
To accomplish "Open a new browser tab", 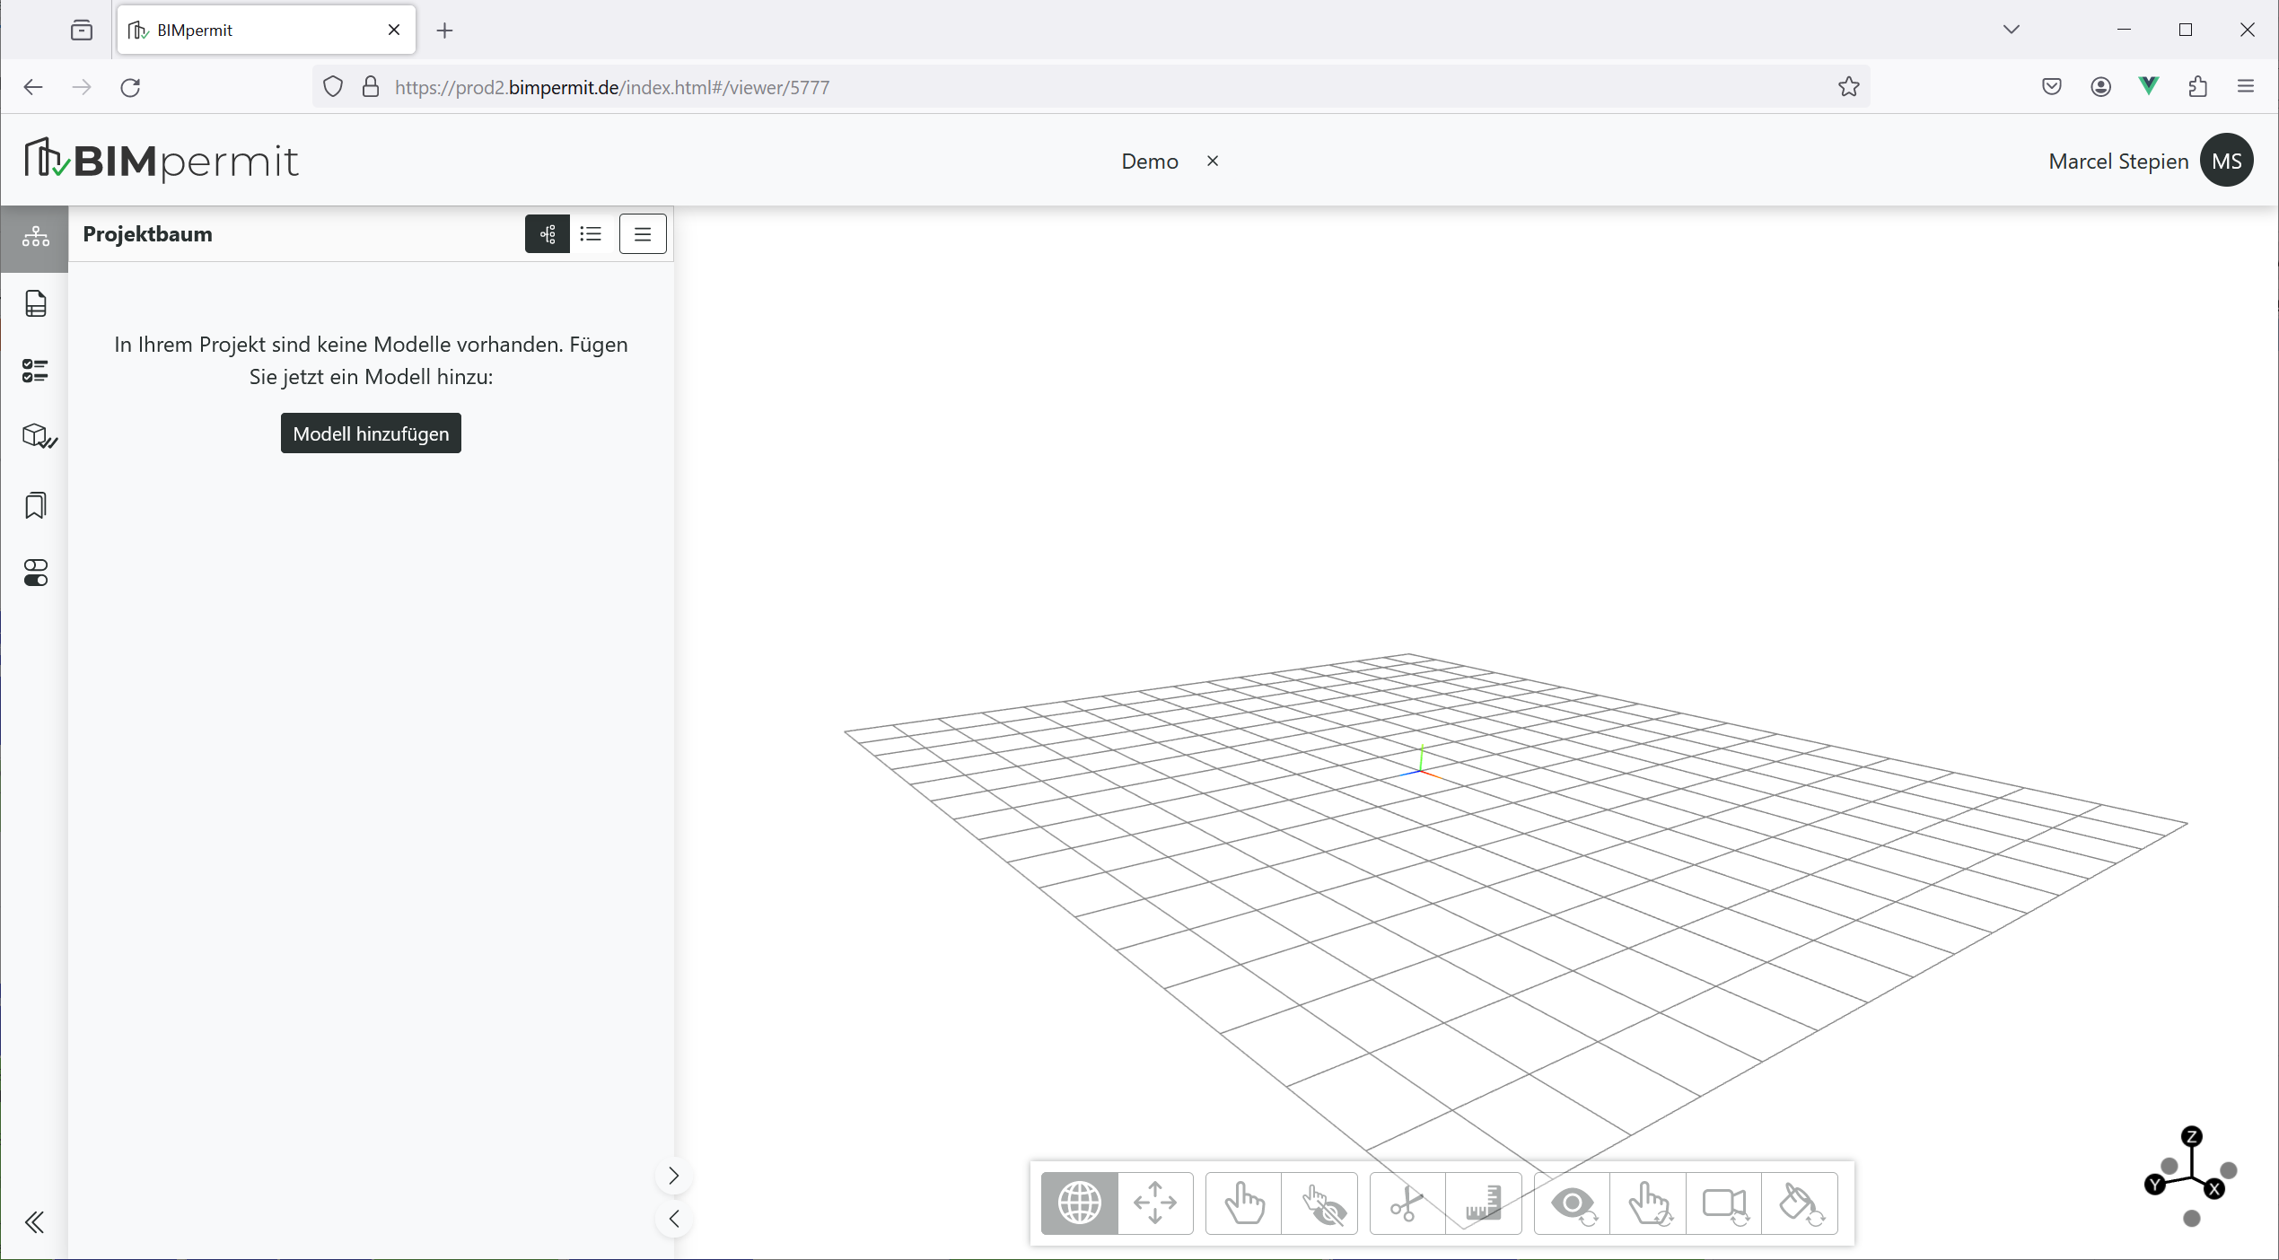I will tap(444, 31).
